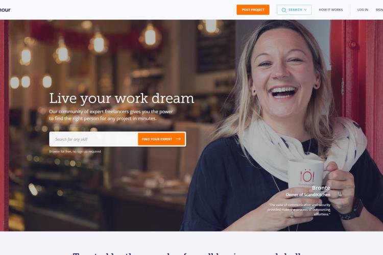Select the Log In link
383x255 pixels.
(x=363, y=10)
